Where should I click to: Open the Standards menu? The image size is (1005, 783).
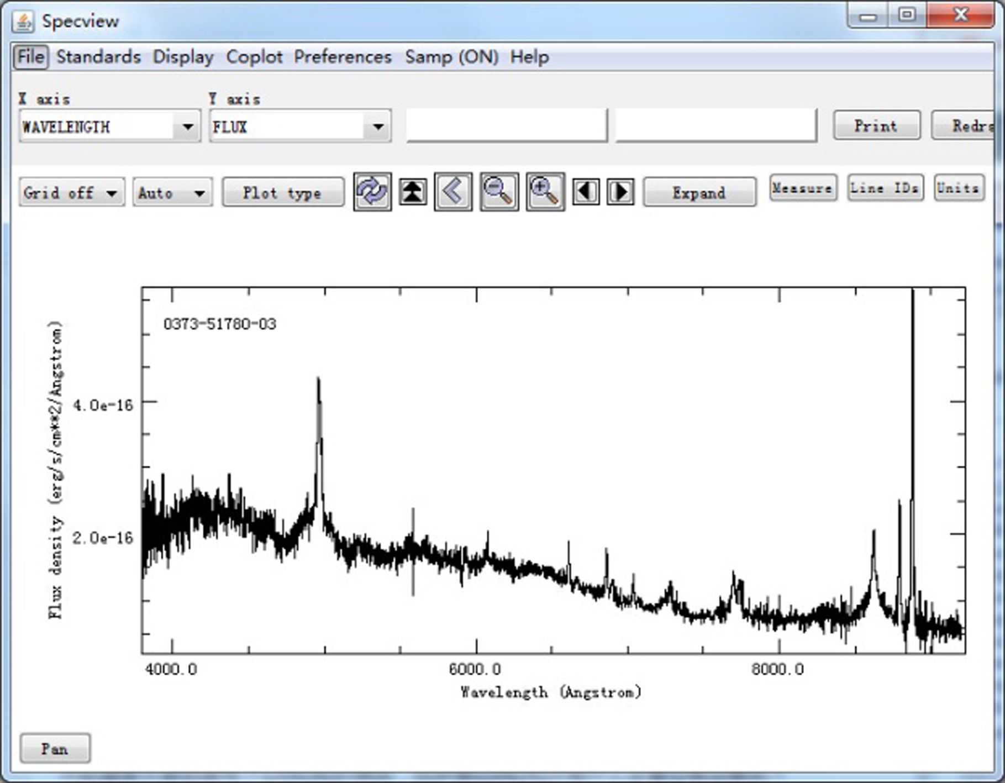click(x=98, y=57)
